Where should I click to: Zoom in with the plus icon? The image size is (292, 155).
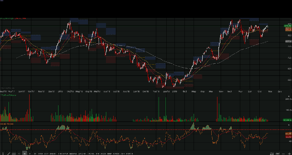289,154
